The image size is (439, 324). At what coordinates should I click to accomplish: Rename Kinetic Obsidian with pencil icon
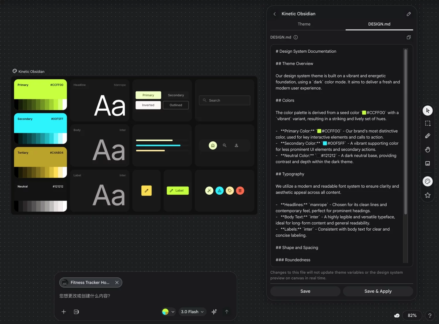pos(409,14)
